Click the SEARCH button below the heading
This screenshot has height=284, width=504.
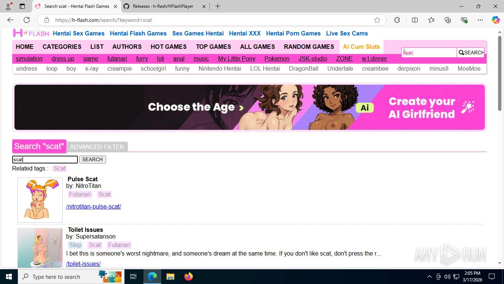pos(93,159)
